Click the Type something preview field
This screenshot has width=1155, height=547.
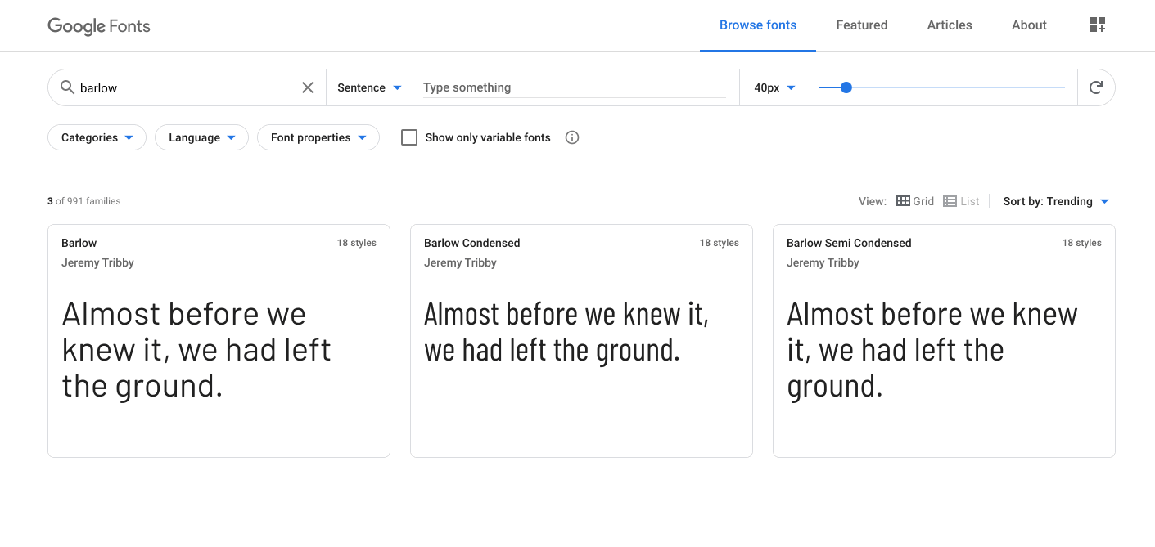(x=574, y=87)
